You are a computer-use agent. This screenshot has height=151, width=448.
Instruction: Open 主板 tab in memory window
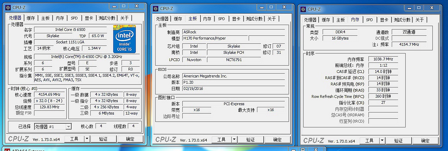[x=340, y=20]
